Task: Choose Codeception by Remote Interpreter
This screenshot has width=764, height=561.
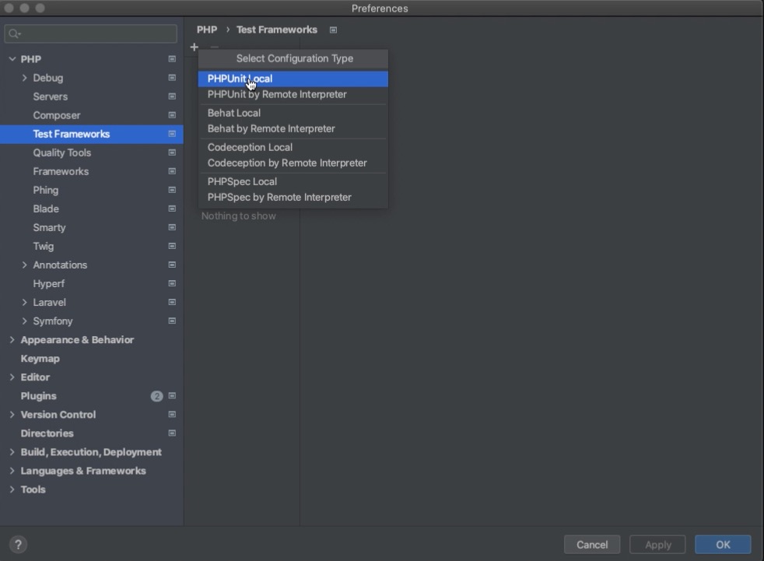Action: tap(293, 163)
